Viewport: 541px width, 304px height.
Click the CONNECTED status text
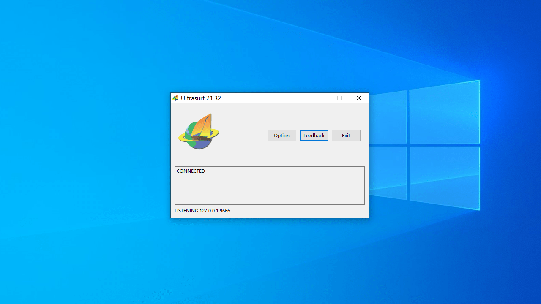(x=191, y=171)
